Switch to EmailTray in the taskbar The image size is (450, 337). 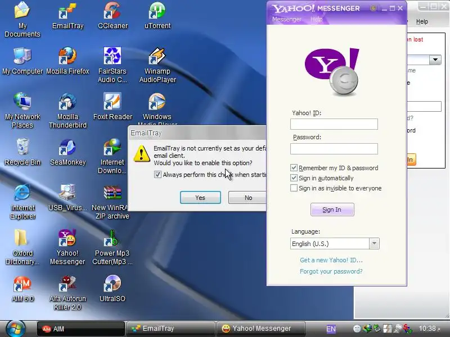click(171, 329)
